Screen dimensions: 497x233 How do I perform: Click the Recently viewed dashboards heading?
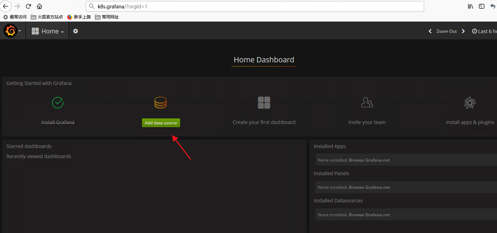[x=39, y=156]
